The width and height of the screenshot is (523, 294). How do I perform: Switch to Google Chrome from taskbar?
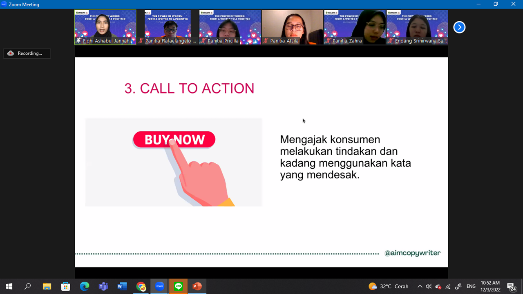[141, 286]
